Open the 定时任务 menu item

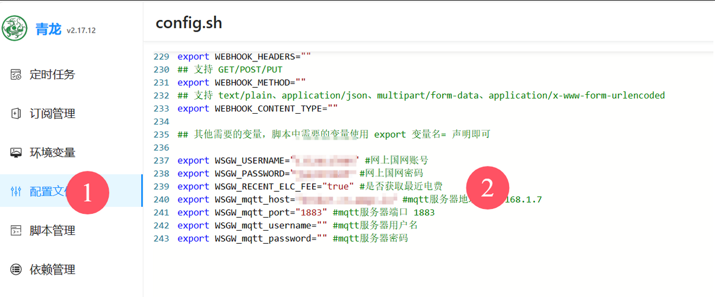(71, 75)
